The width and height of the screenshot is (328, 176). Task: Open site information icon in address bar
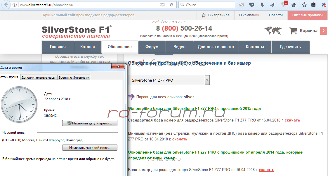[15, 5]
